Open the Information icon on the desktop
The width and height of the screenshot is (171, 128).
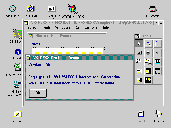18,51
